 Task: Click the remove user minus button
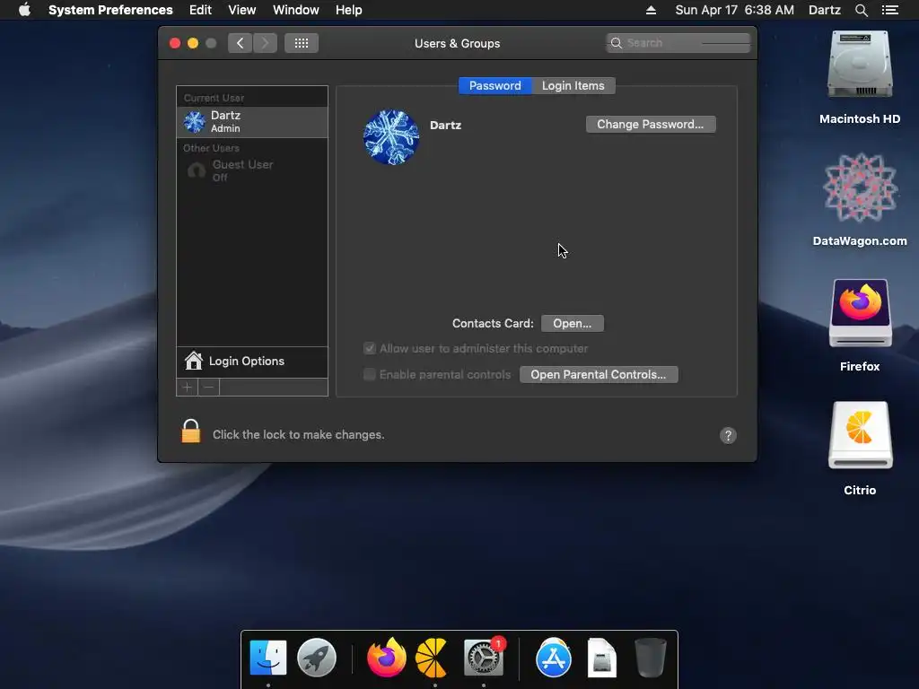point(208,388)
